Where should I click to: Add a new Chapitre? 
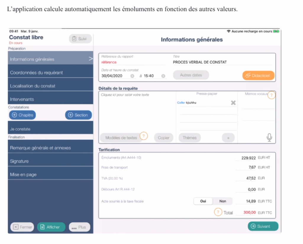(x=22, y=115)
